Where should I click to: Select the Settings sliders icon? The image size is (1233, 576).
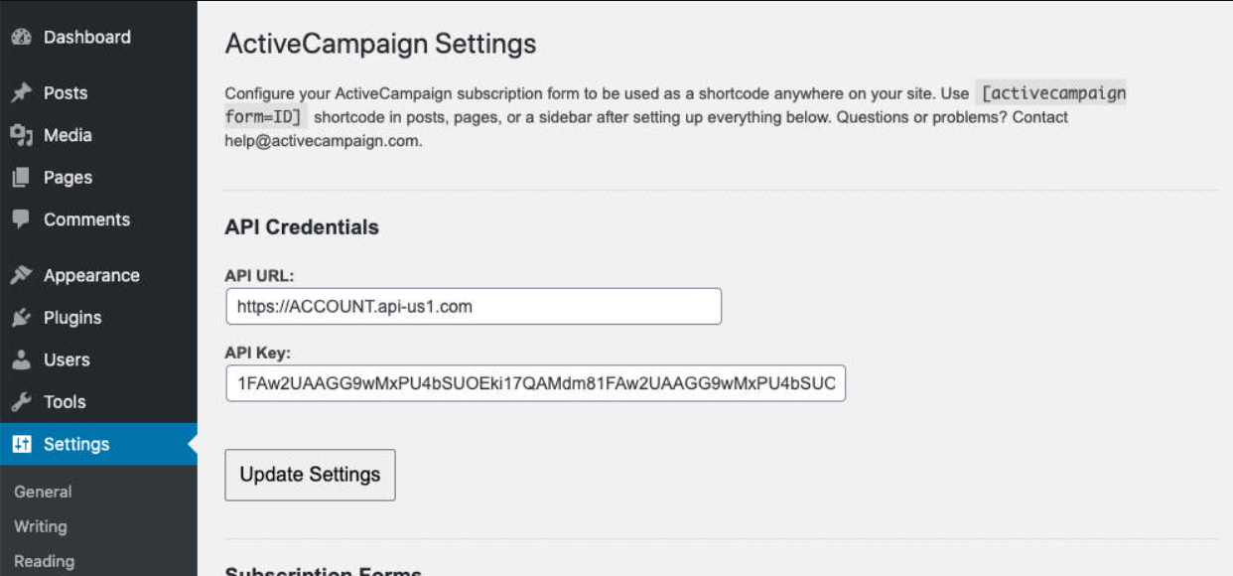[x=22, y=444]
